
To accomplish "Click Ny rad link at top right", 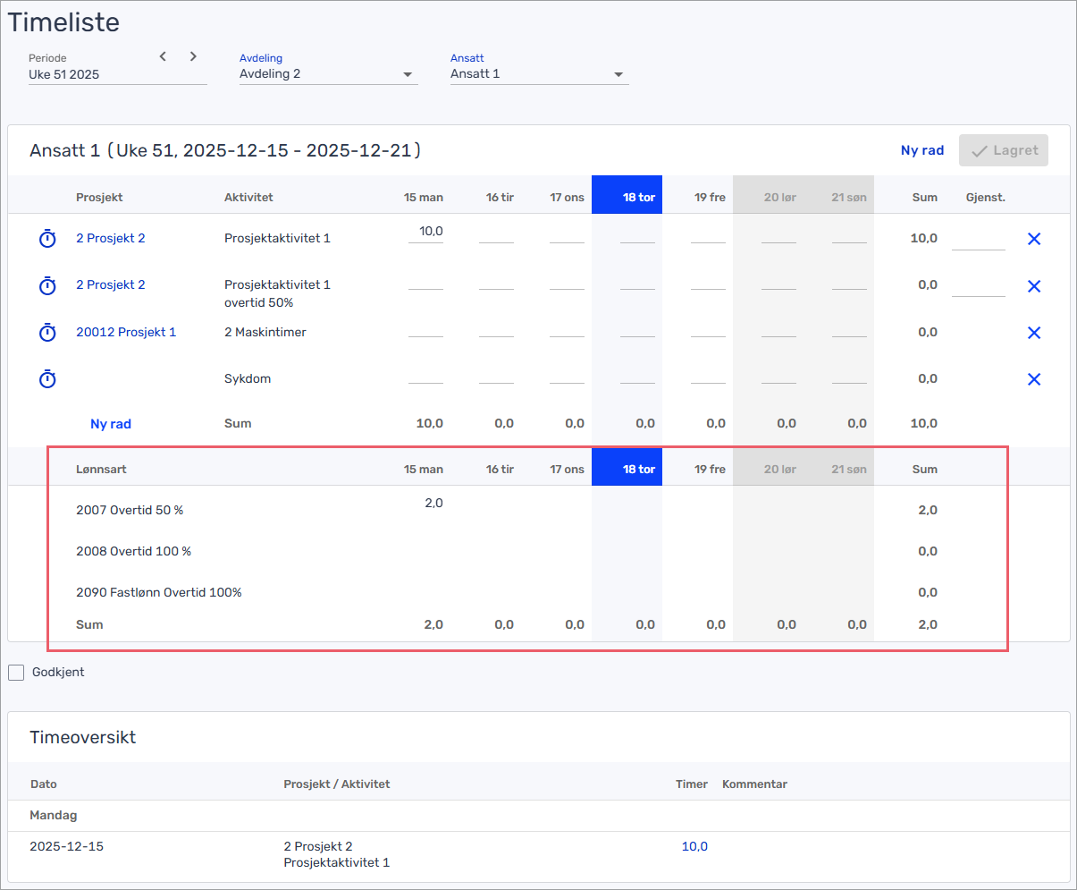I will pyautogui.click(x=921, y=150).
